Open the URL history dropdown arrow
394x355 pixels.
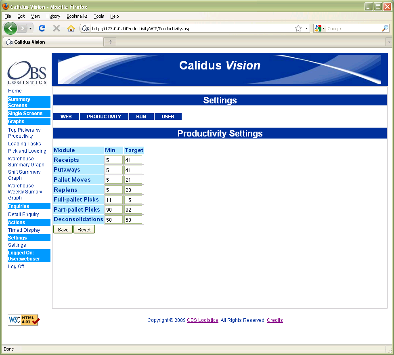306,28
